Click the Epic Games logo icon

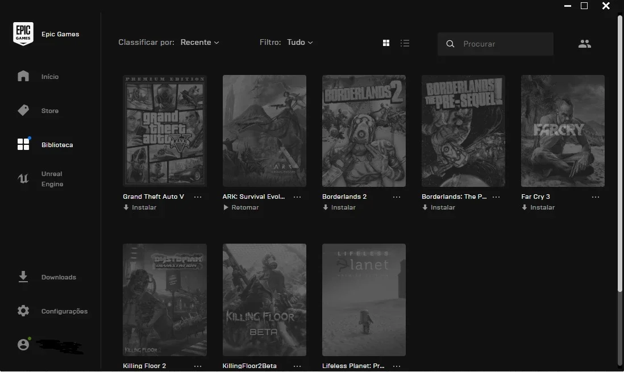click(23, 34)
